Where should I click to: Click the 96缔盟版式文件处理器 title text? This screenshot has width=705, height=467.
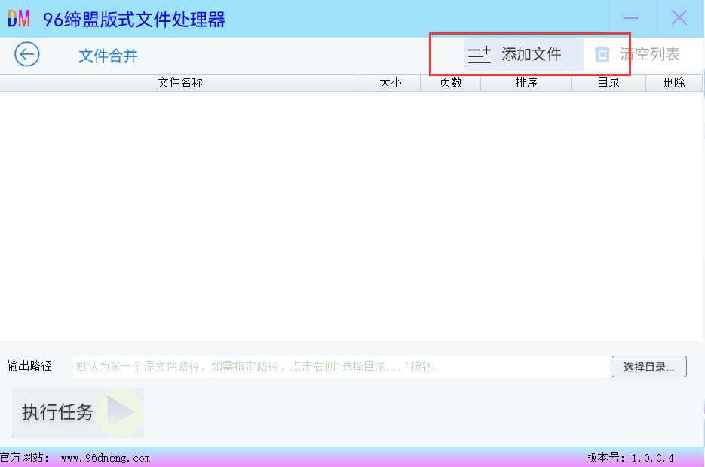(134, 20)
